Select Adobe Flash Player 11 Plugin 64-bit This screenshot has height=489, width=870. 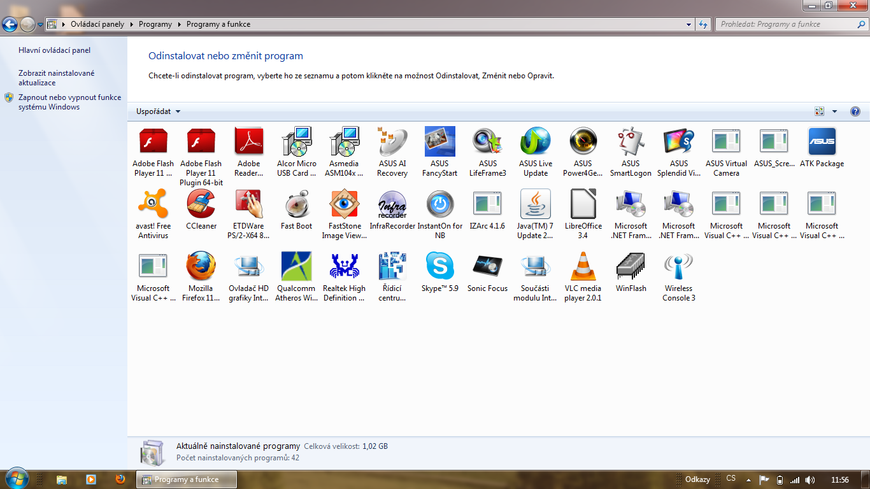click(201, 157)
